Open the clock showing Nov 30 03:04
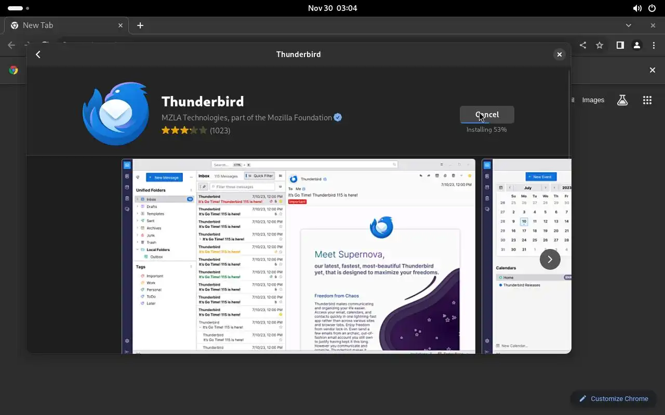Image resolution: width=665 pixels, height=415 pixels. pyautogui.click(x=332, y=8)
